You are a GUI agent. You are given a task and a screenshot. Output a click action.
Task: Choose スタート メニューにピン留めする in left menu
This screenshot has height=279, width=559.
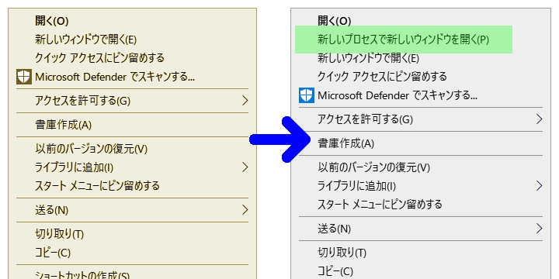coord(97,185)
